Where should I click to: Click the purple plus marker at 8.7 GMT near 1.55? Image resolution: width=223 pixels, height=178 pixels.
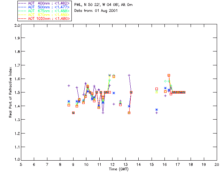[69, 86]
